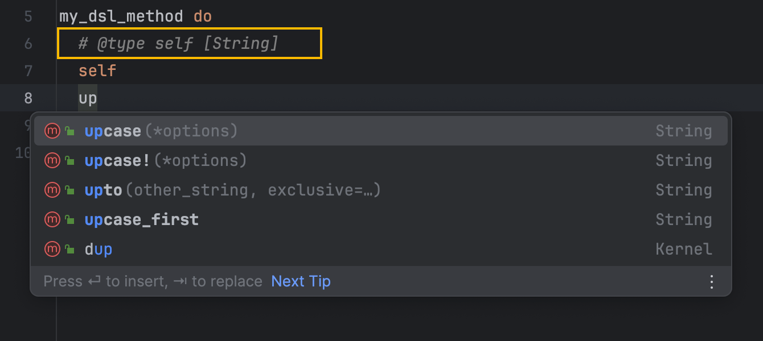Choose the dup suggestion from Kernel

(x=99, y=249)
